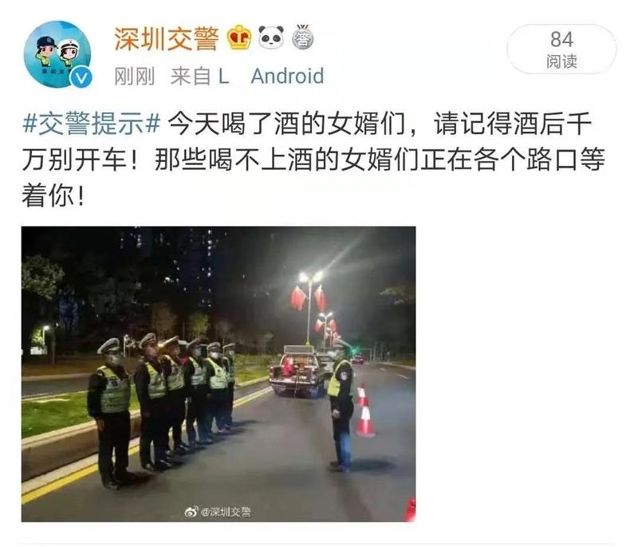The width and height of the screenshot is (638, 547).
Task: Open the 深圳交警 username link
Action: click(x=167, y=39)
